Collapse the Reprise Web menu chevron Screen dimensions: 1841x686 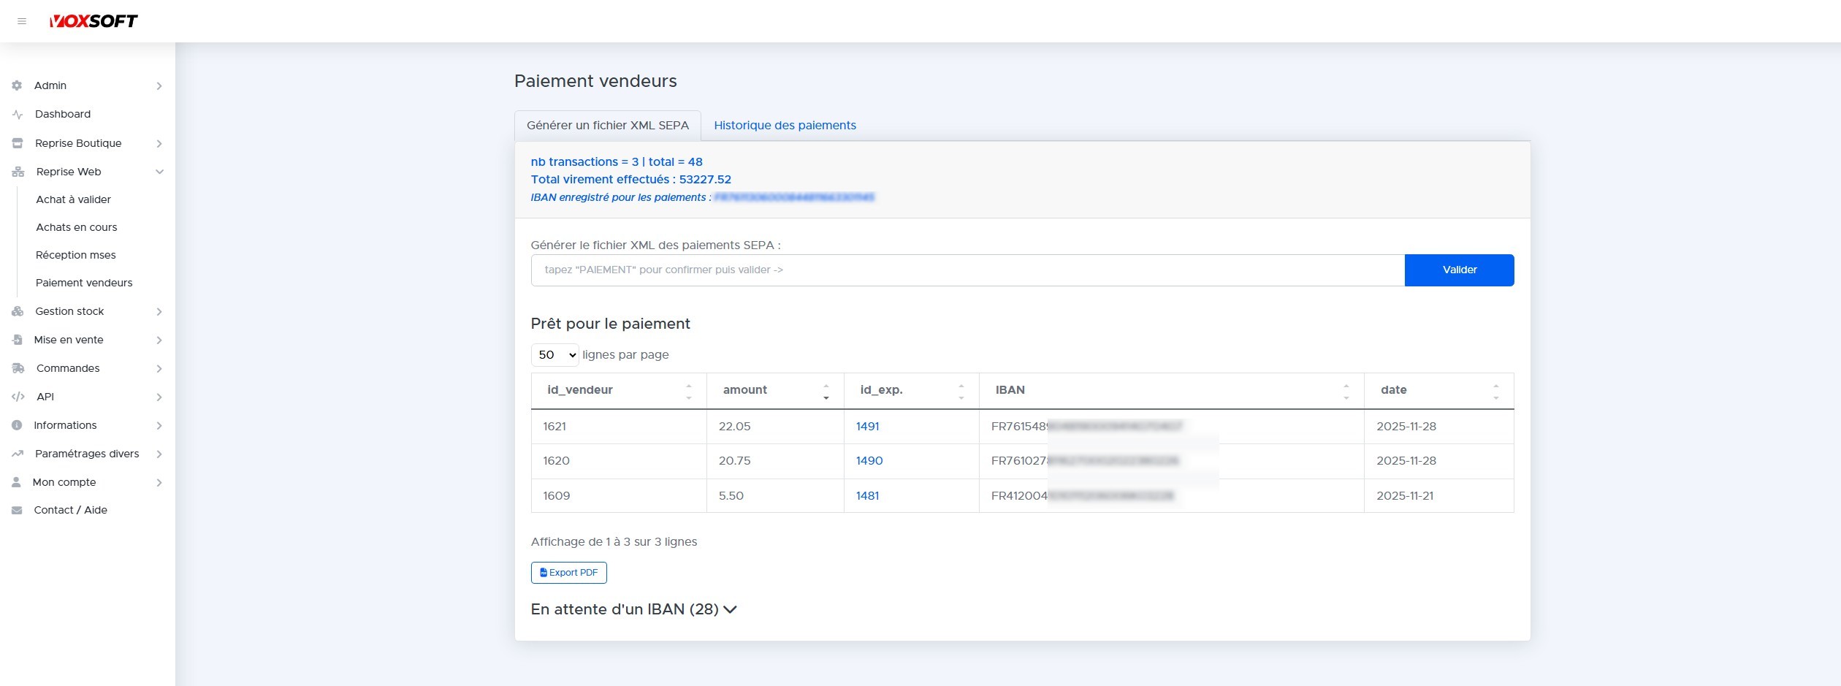coord(159,172)
